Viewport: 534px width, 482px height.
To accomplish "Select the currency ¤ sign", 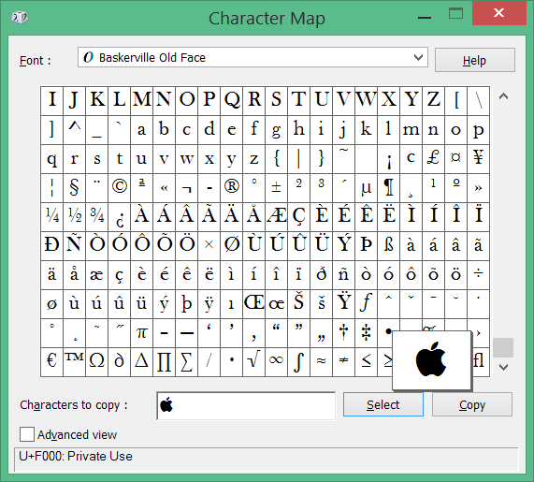I will coord(455,158).
